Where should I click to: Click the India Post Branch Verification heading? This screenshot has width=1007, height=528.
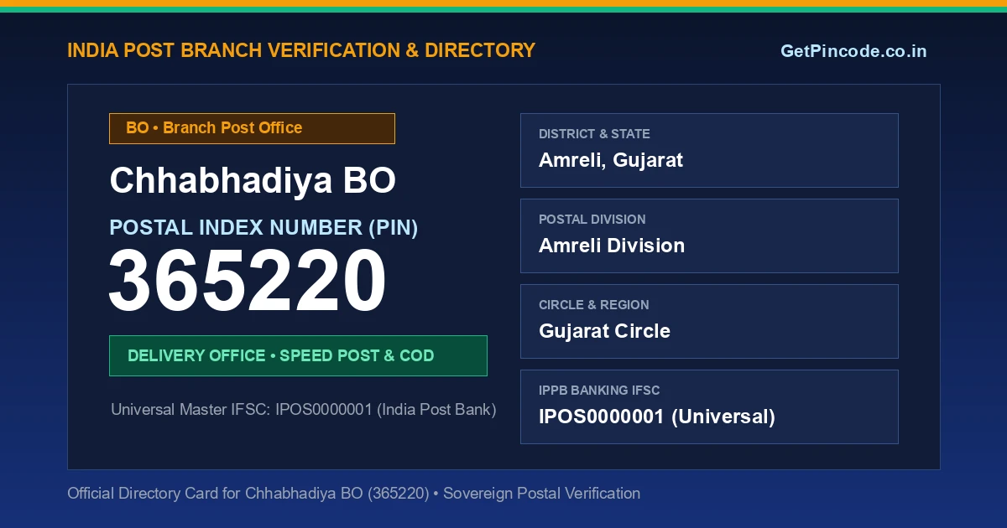click(x=301, y=50)
